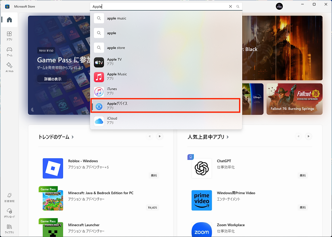Go to the previous page of trending games

point(149,137)
